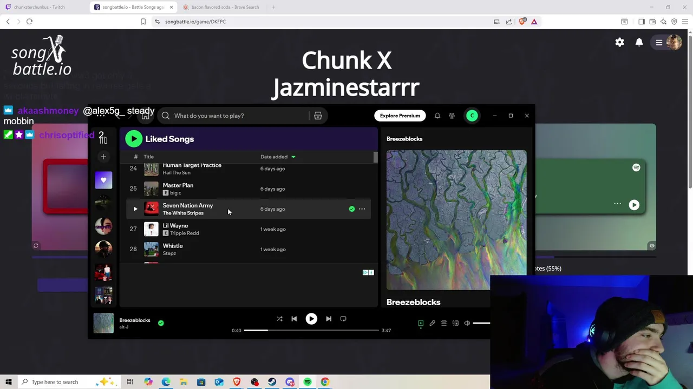Screen dimensions: 693x389
Task: Open songbattle.io settings gear
Action: point(619,42)
